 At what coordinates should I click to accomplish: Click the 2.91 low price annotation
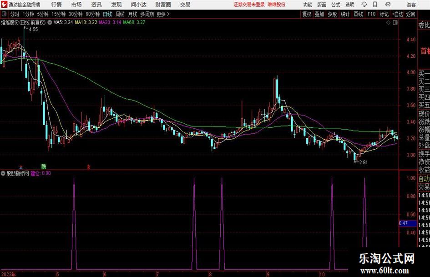(x=364, y=162)
